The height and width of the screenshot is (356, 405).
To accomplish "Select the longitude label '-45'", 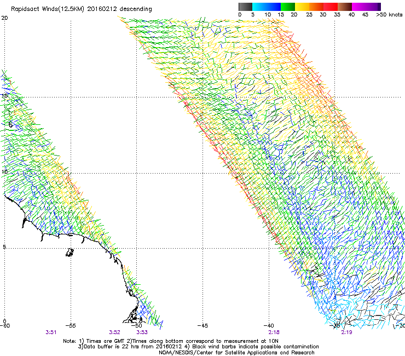I will click(x=202, y=326).
